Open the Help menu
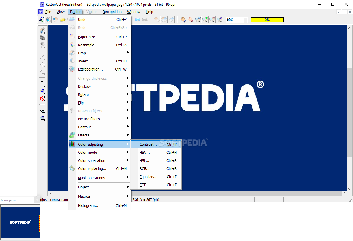This screenshot has height=241, width=353. tap(149, 12)
